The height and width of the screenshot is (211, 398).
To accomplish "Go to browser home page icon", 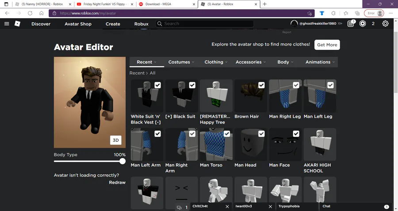I will point(42,13).
